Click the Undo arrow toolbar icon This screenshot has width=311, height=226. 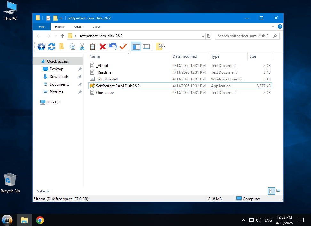tap(113, 47)
